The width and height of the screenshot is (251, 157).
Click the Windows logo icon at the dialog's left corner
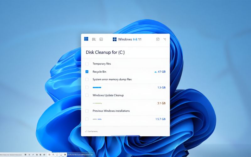pos(86,39)
